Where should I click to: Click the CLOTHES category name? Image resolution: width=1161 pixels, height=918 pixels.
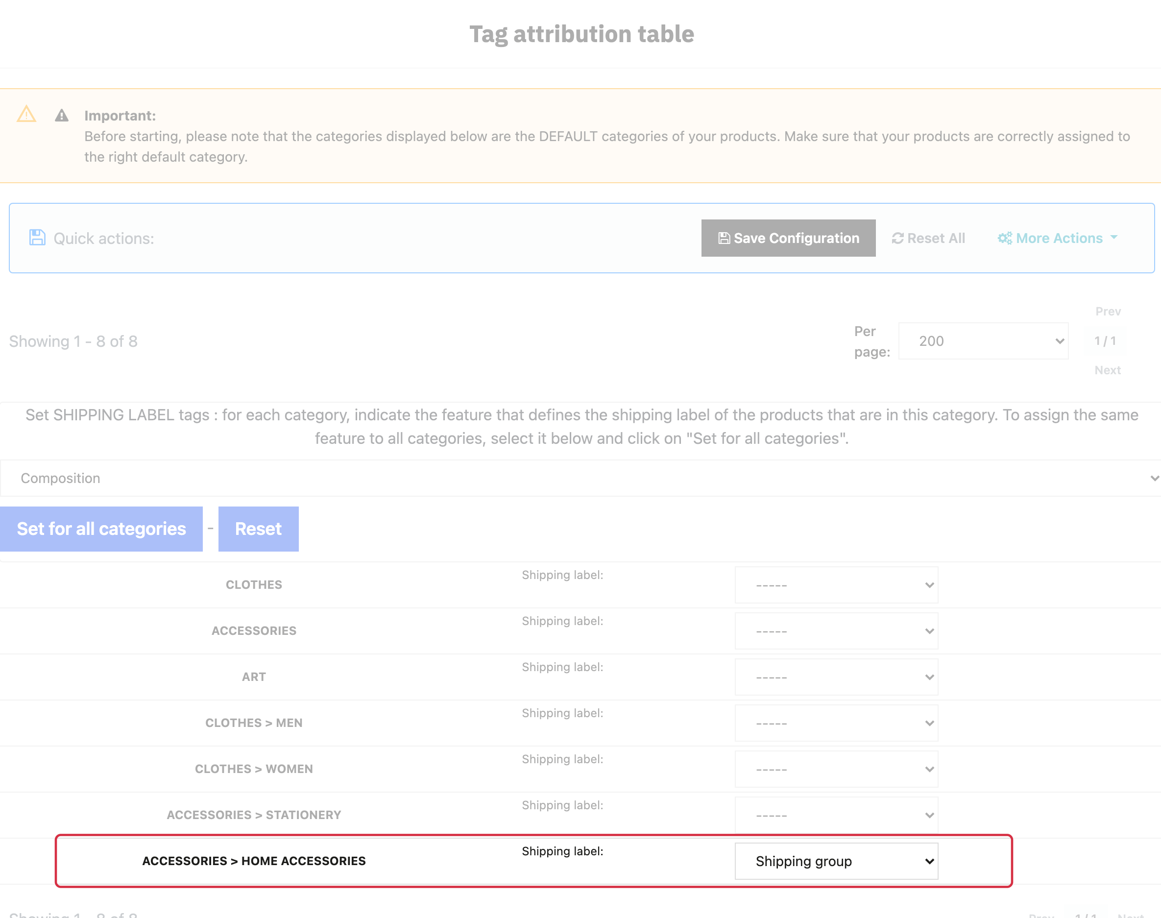(x=254, y=585)
